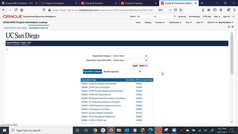Open Outlook from the taskbar
The height and width of the screenshot is (134, 238).
pyautogui.click(x=127, y=130)
